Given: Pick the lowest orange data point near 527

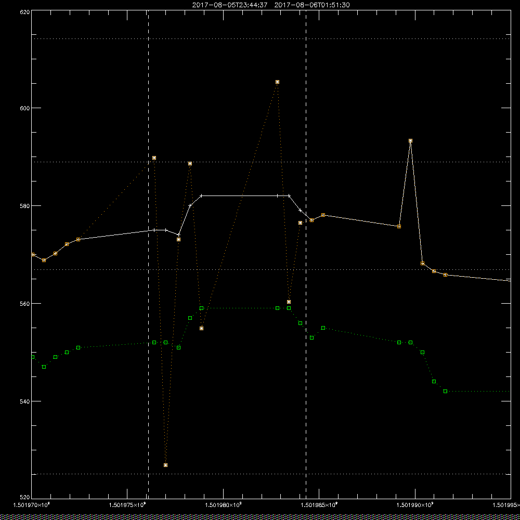Looking at the screenshot, I should point(165,465).
